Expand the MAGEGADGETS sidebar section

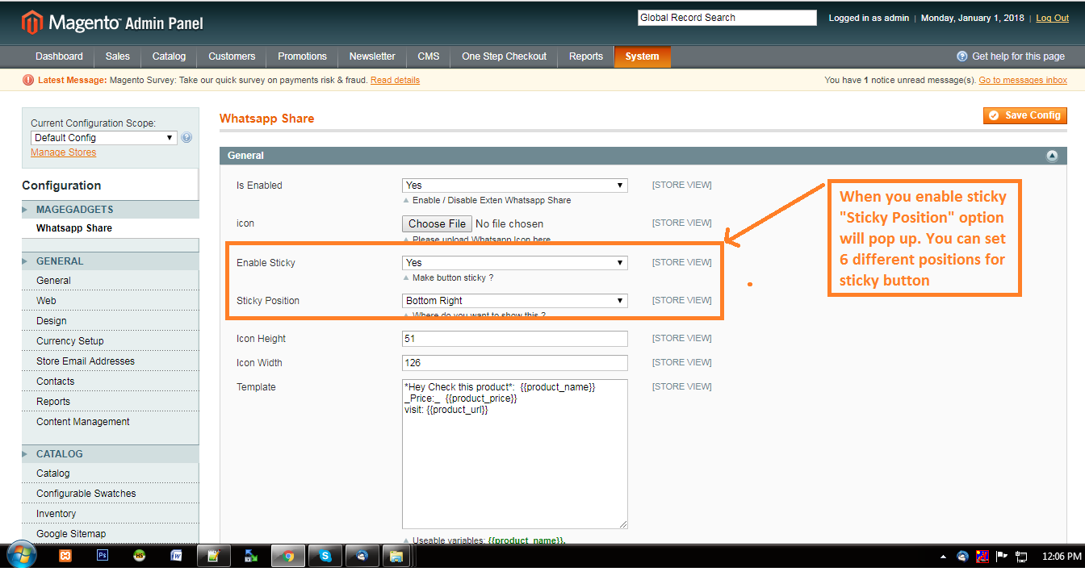[111, 210]
